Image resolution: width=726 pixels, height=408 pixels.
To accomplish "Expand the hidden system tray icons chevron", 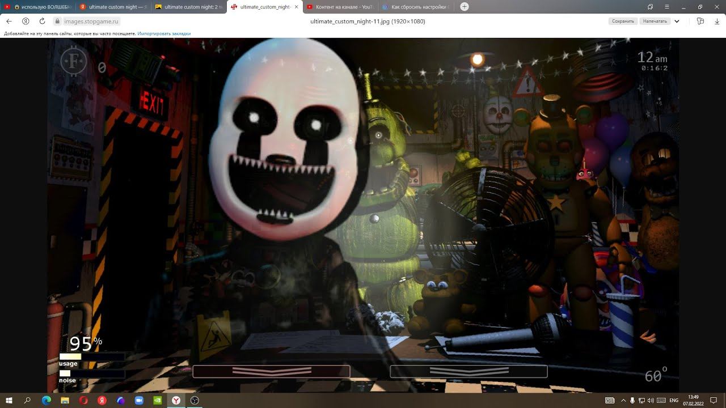I will (x=624, y=400).
